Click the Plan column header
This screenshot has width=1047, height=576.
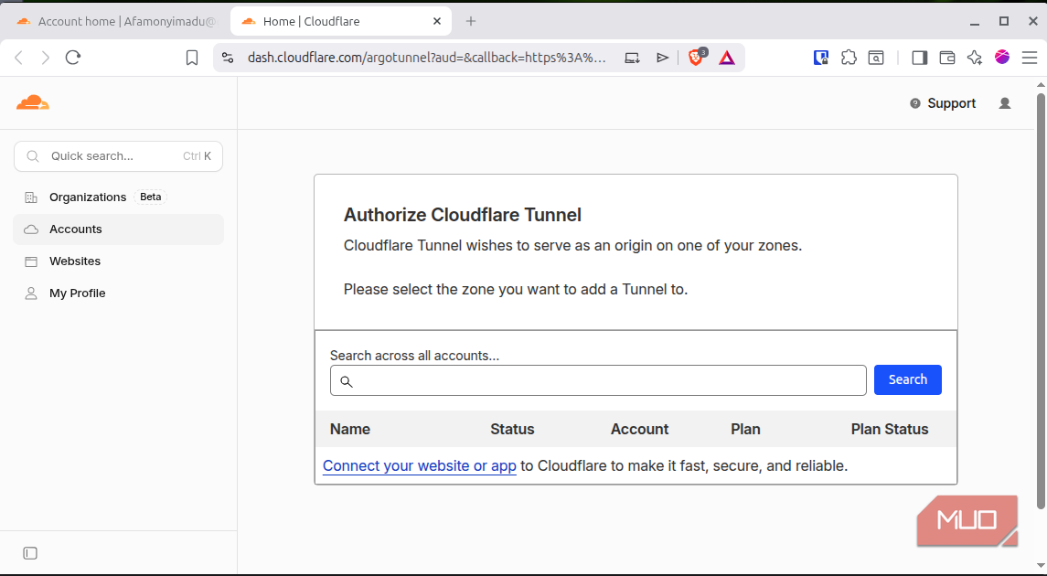coord(745,429)
